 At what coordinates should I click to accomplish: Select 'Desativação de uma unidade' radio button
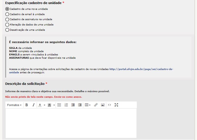(7, 30)
